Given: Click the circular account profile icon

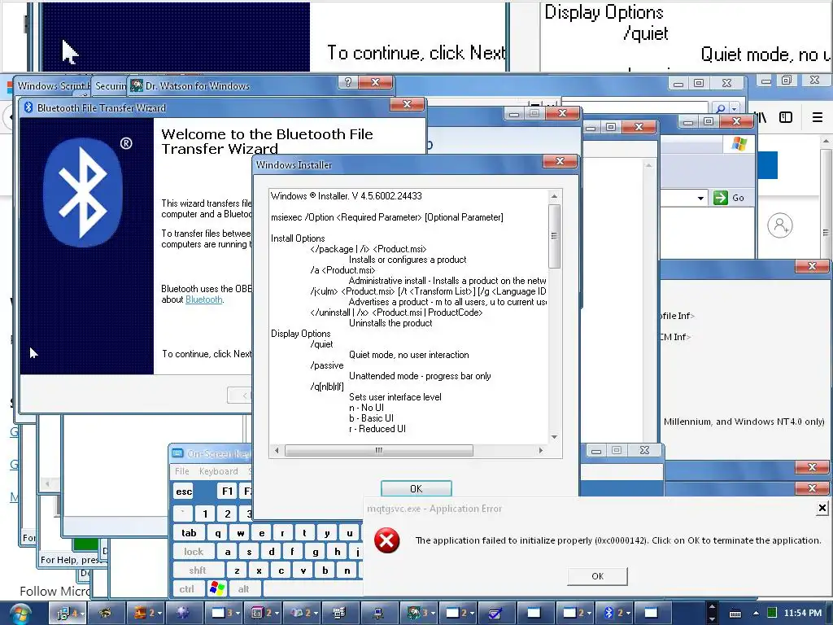Looking at the screenshot, I should pyautogui.click(x=780, y=225).
